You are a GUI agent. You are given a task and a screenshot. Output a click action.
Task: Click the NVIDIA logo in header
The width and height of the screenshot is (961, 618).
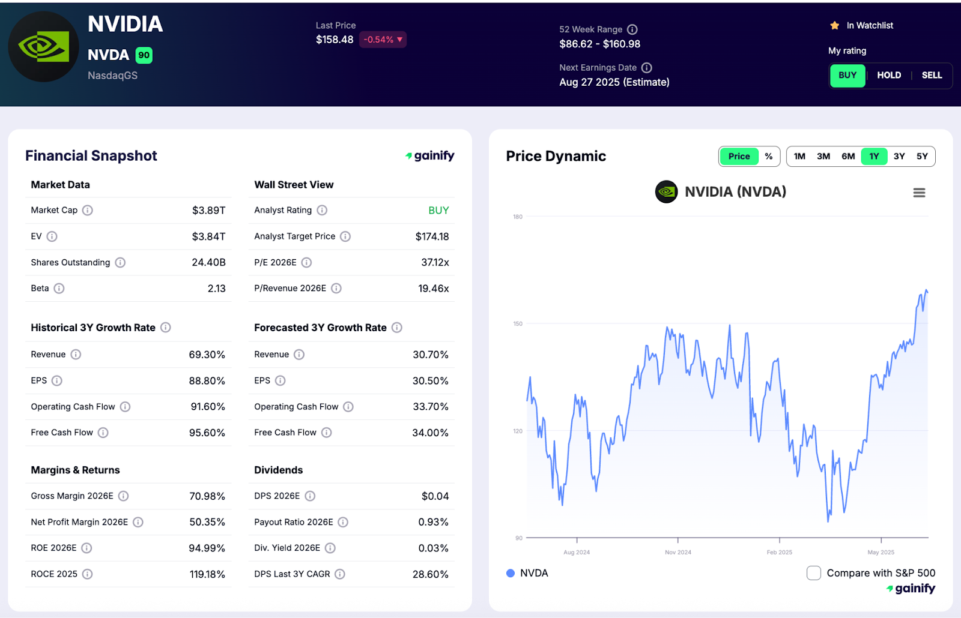[x=43, y=47]
